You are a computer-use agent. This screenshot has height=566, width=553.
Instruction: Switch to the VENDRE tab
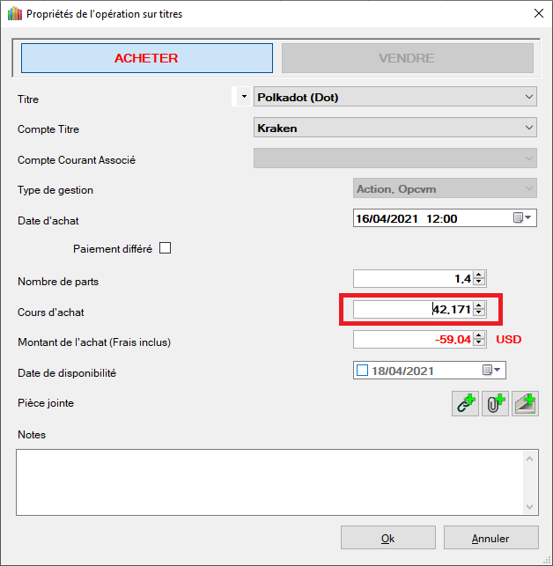[x=407, y=58]
